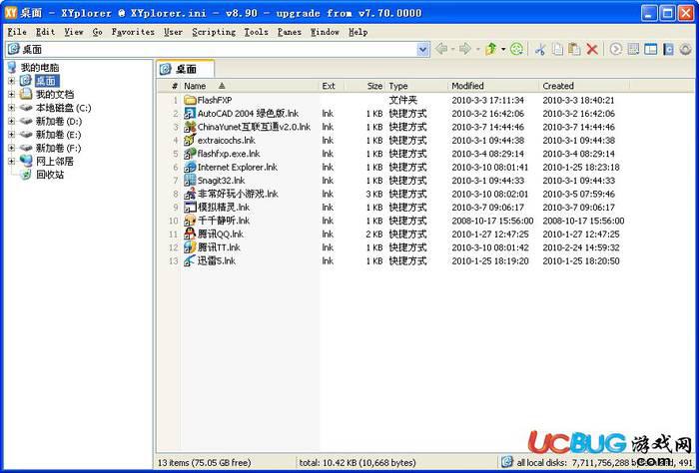The image size is (699, 473).
Task: Open the Window menu
Action: tap(325, 32)
